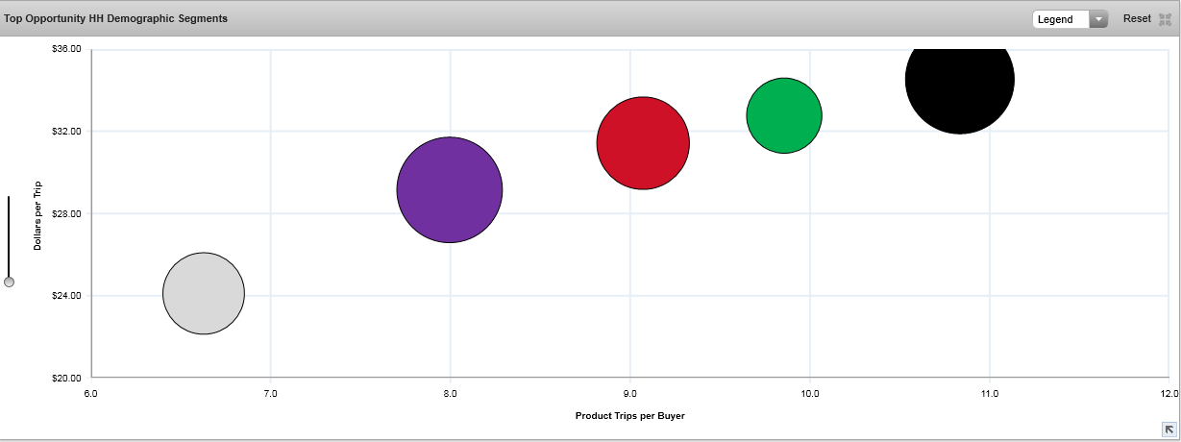Select the purple bubble
This screenshot has height=442, width=1181.
coord(450,189)
